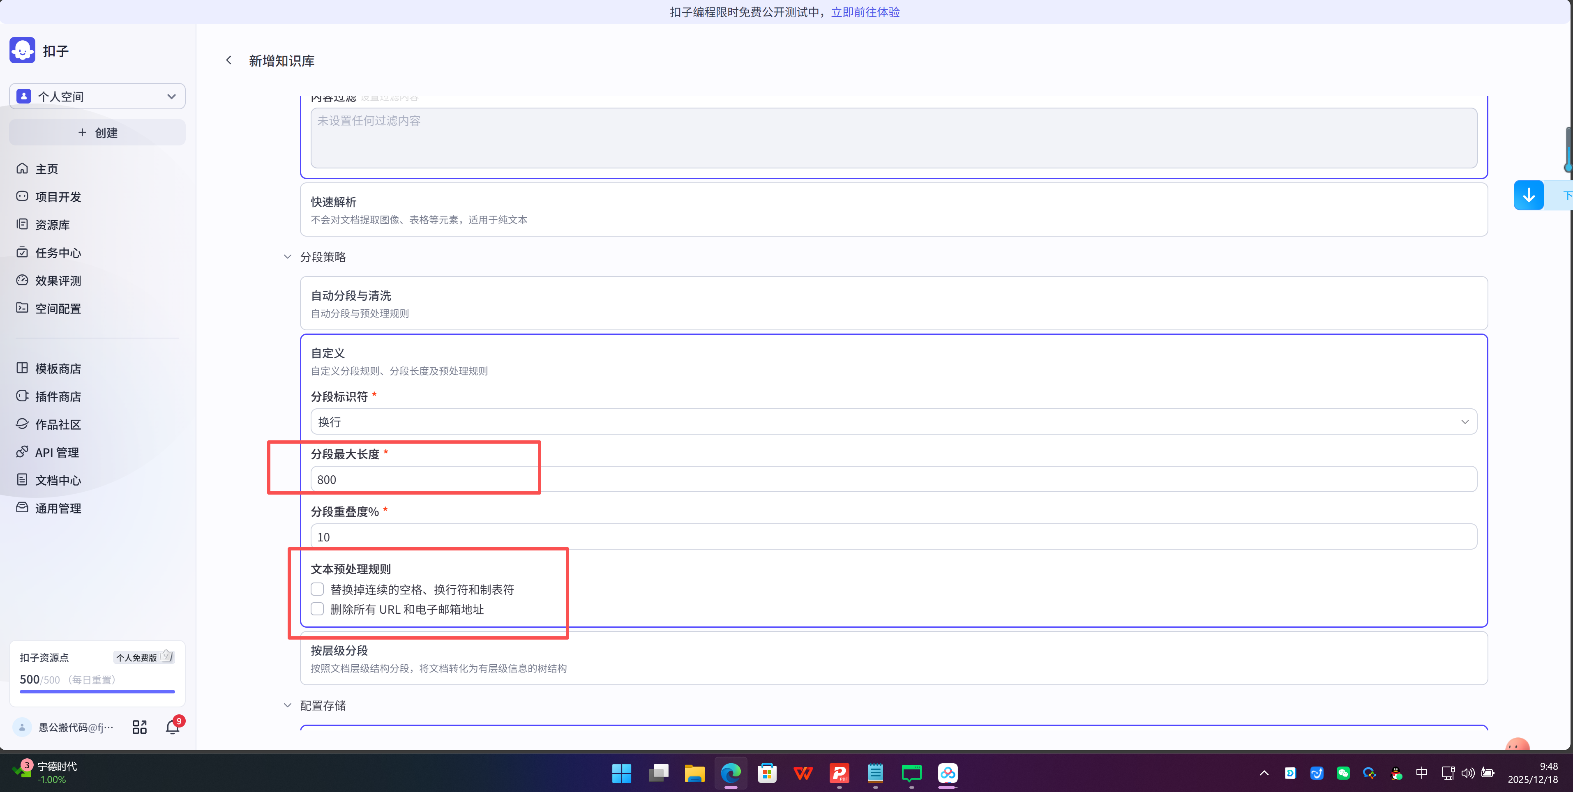Check 删除所有 URL 和电子邮箱地址 option
The width and height of the screenshot is (1573, 792).
(317, 609)
